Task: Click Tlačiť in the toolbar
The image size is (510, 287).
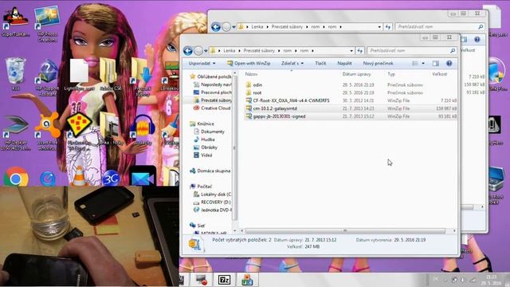Action: (x=320, y=64)
